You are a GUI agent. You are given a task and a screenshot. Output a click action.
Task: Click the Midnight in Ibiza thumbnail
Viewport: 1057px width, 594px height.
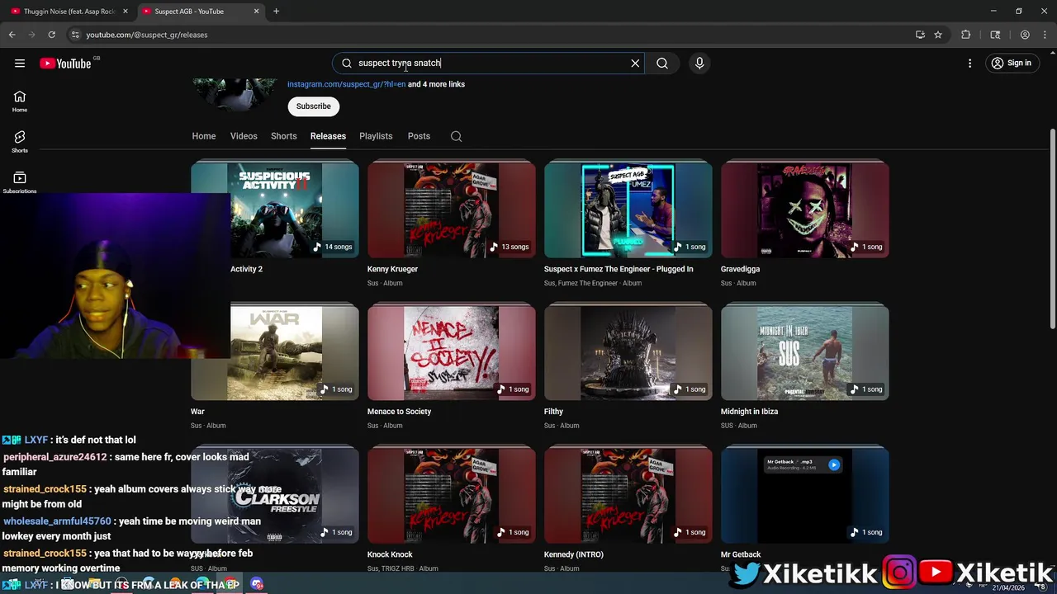805,353
